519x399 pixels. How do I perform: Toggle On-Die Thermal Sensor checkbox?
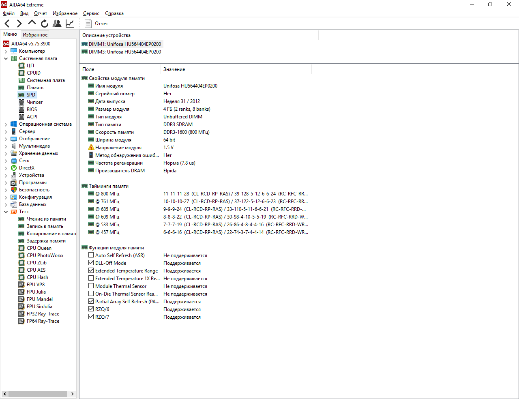tap(91, 294)
